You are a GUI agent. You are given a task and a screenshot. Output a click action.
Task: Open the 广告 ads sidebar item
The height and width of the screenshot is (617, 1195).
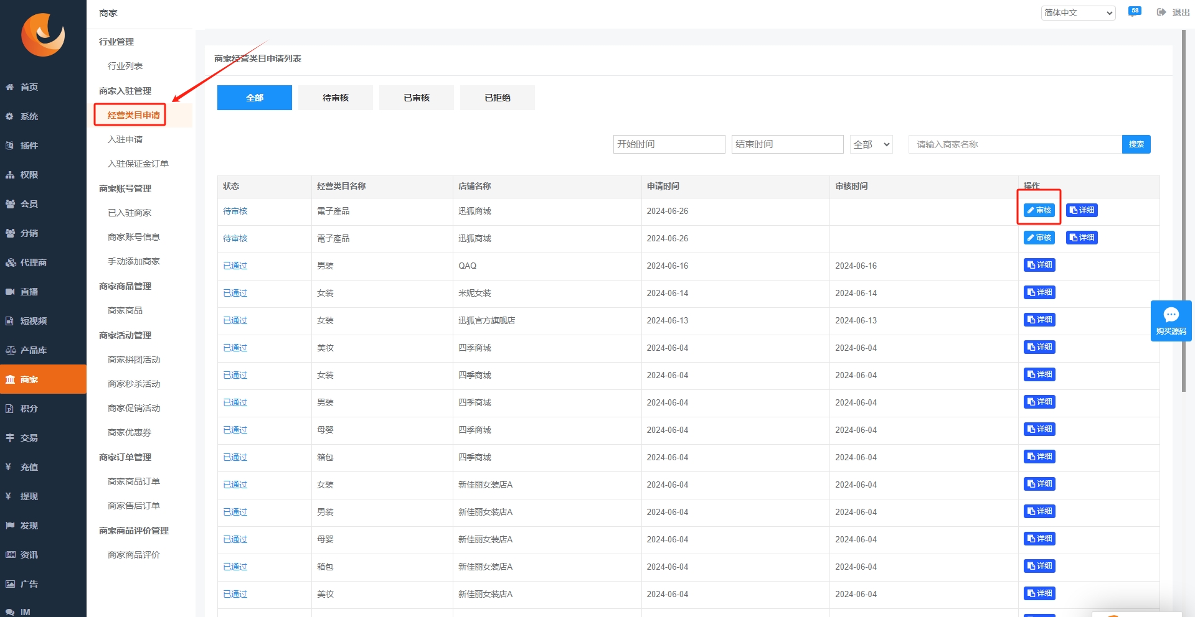(43, 584)
